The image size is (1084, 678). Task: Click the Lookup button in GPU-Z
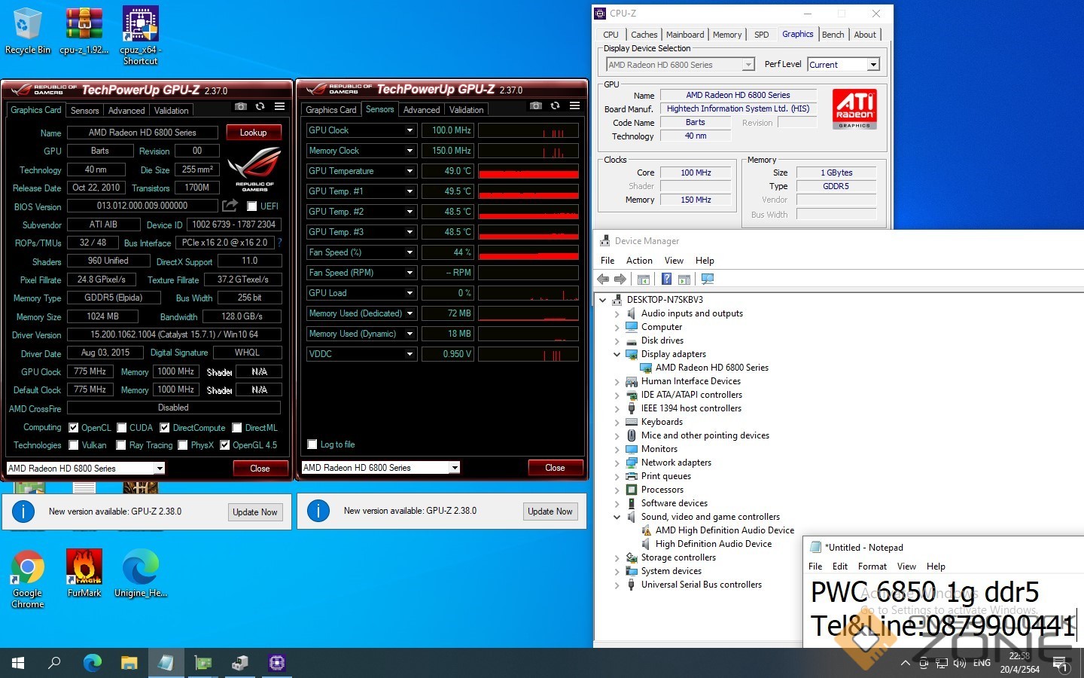[253, 133]
